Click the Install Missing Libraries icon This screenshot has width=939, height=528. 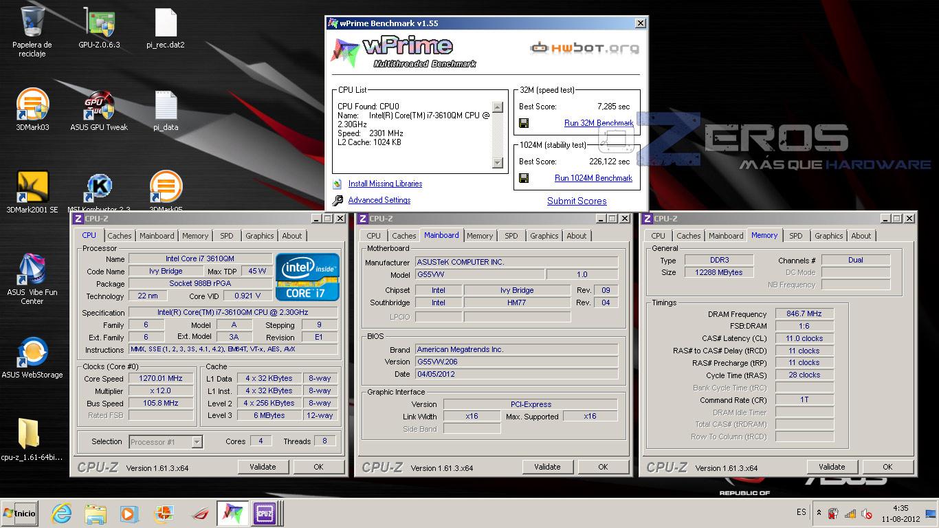tap(337, 184)
